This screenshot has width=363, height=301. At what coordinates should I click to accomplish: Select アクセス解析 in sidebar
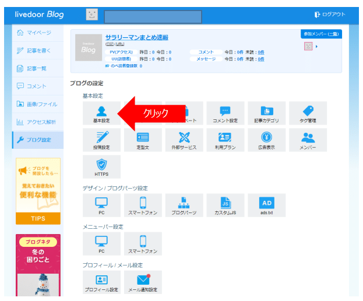38,122
